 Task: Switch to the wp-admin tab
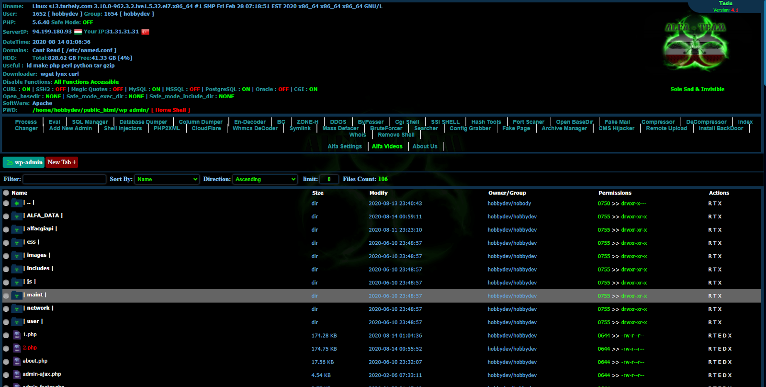point(23,162)
